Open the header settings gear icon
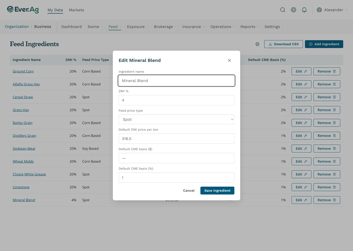The height and width of the screenshot is (251, 353). 294,10
